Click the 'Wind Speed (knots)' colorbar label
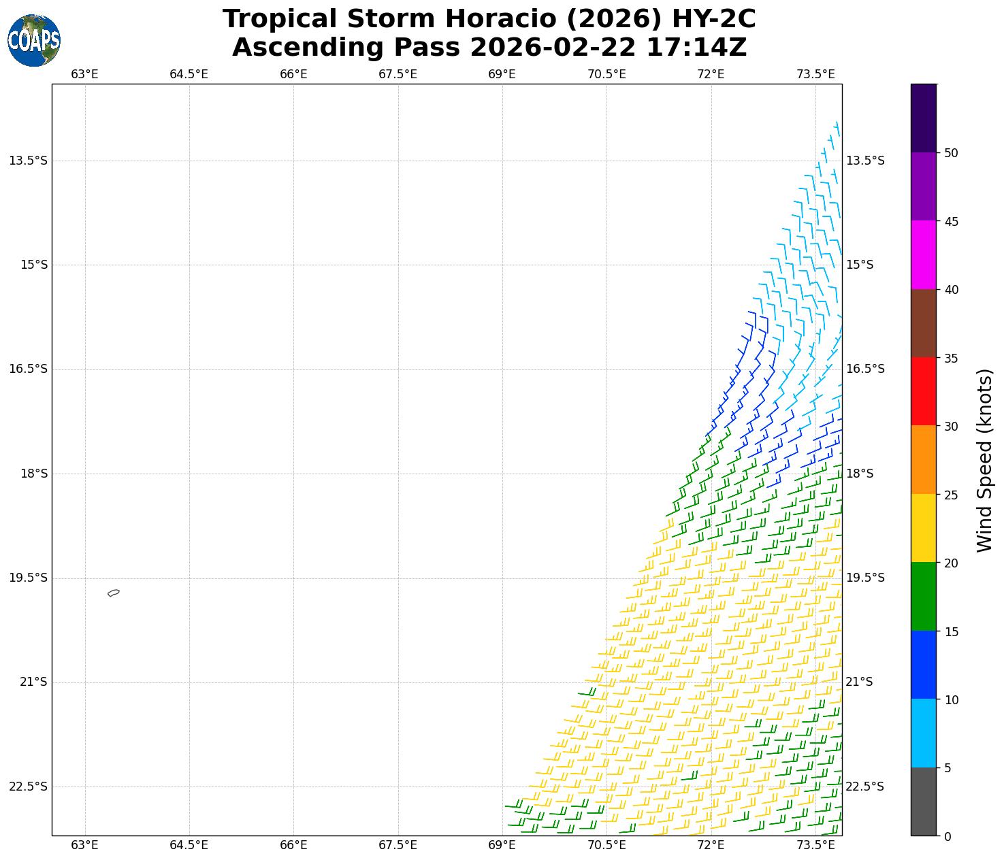Screen dimensions: 1004x860 point(984,460)
